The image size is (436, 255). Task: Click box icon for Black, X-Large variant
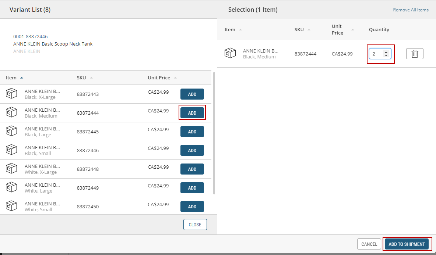(x=11, y=94)
